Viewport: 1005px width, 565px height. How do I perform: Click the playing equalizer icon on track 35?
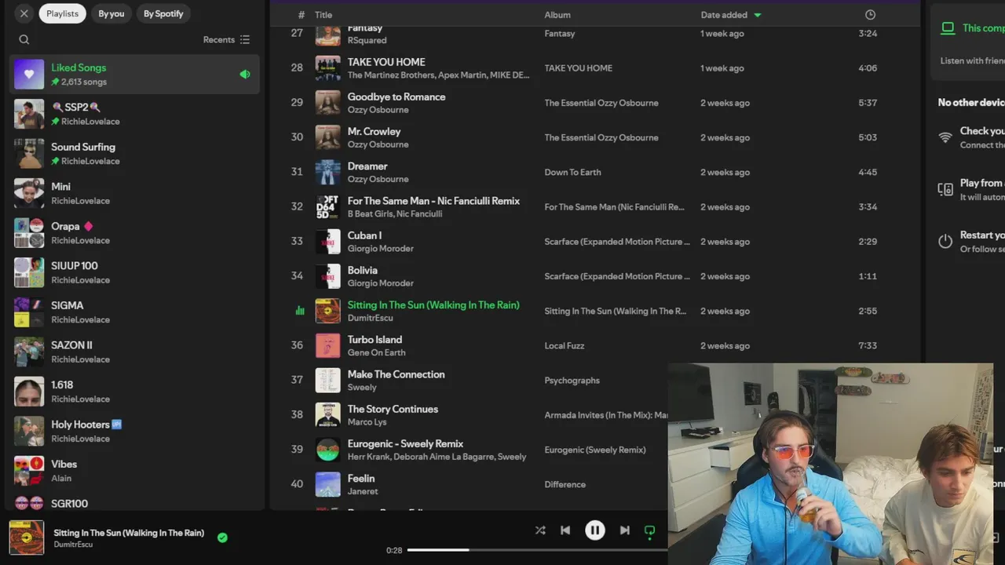[x=299, y=311]
